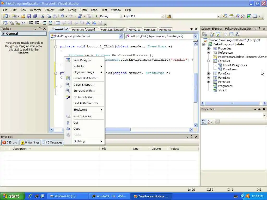Screen dimensions: 267x200
Task: Select Form1.Designer.cs in Solution Explorer
Action: [x=235, y=65]
